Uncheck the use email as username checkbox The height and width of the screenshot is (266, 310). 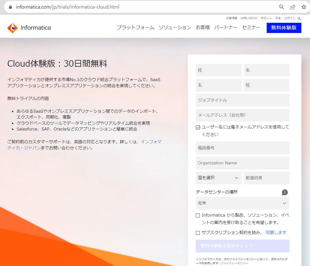[x=198, y=127]
